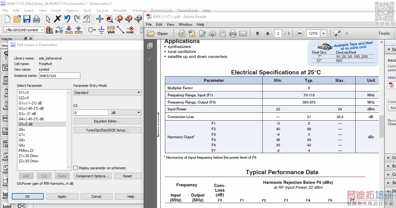396x208 pixels.
Task: Click the blue Undo arrow in ADS
Action: (x=67, y=19)
